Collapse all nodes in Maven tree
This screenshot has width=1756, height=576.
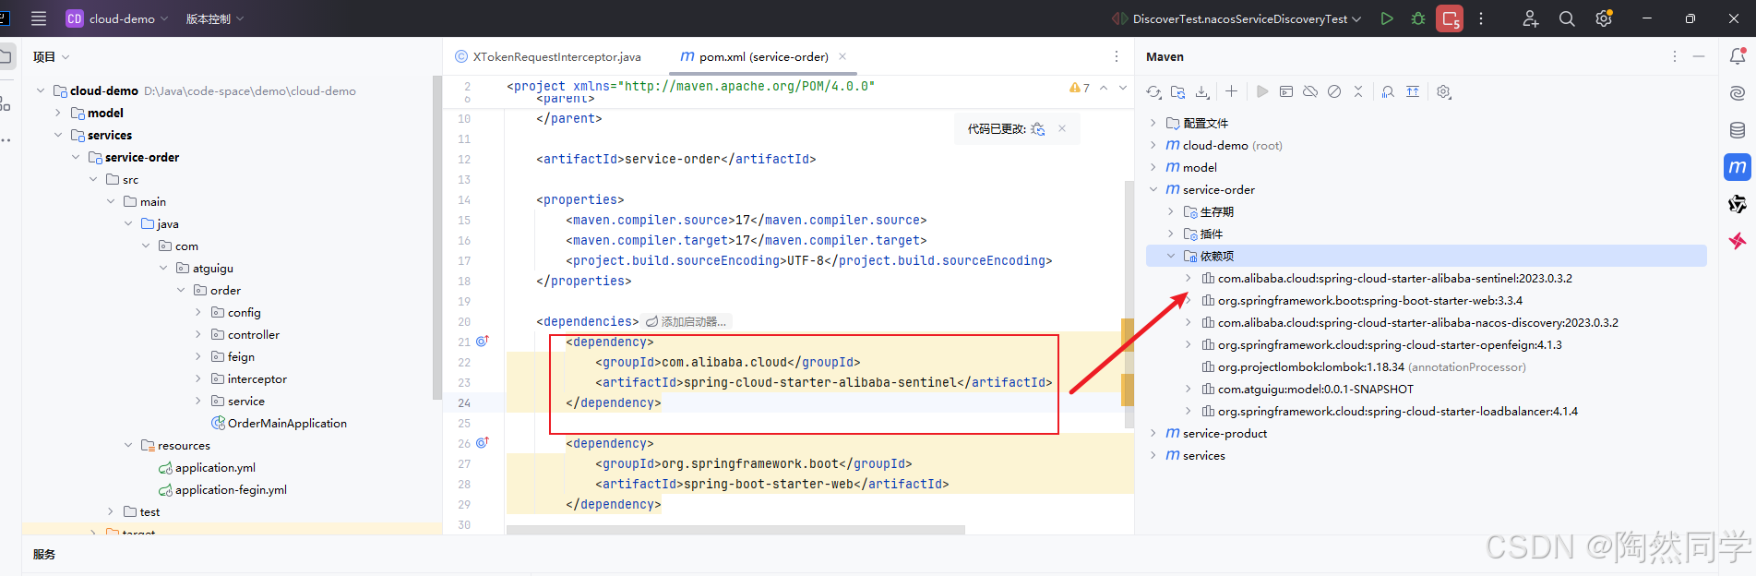(x=1358, y=91)
